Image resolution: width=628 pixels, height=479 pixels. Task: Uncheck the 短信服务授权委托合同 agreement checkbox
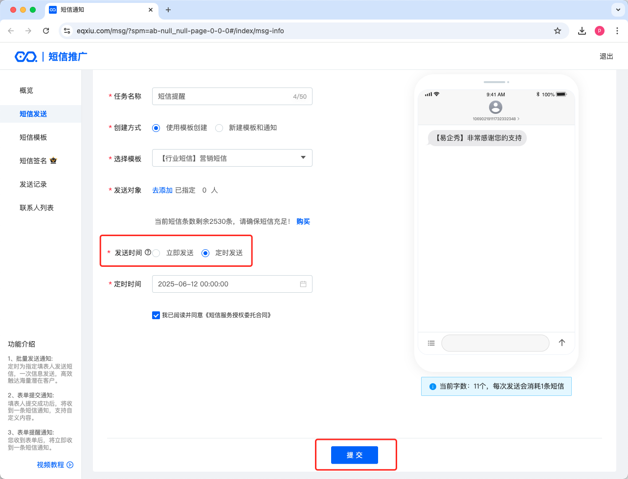click(x=156, y=315)
